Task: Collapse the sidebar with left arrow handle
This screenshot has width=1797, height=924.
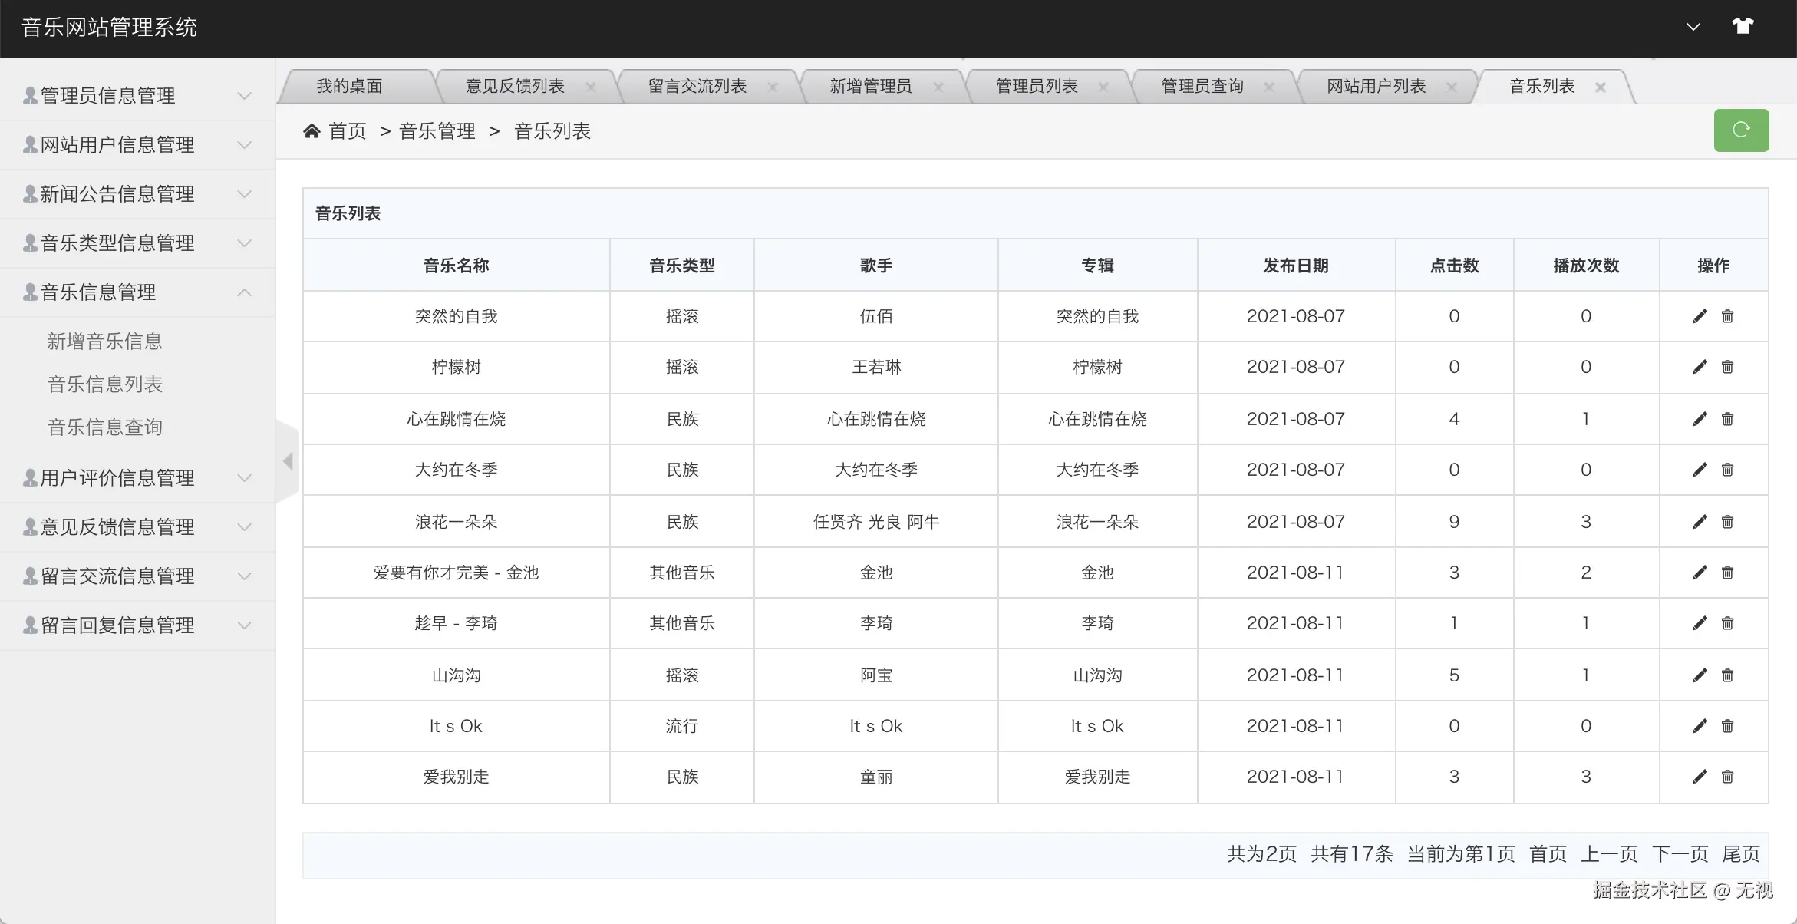Action: coord(288,461)
